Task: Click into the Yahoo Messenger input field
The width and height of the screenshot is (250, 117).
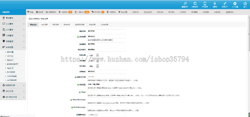Action: pyautogui.click(x=106, y=99)
